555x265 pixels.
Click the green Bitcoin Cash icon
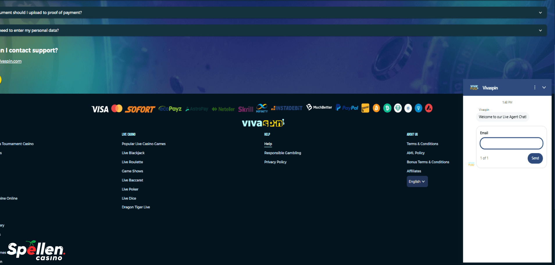click(387, 108)
